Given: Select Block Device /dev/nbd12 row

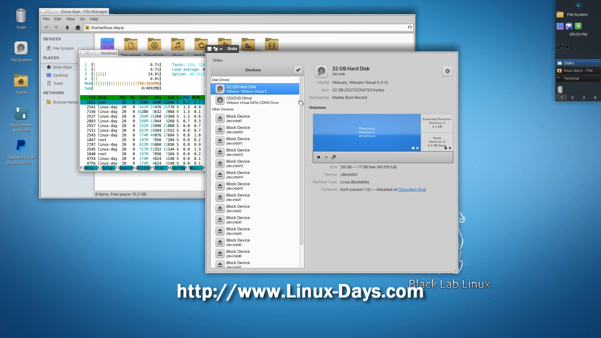Looking at the screenshot, I should (255, 152).
